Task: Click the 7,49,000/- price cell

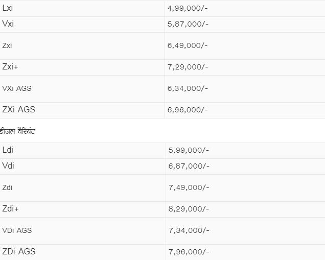Action: (189, 187)
